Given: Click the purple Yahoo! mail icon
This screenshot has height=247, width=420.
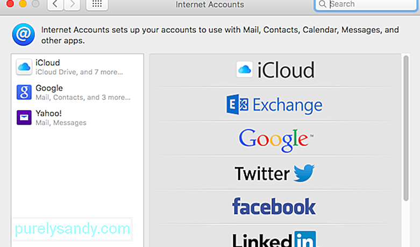Looking at the screenshot, I should 24,118.
